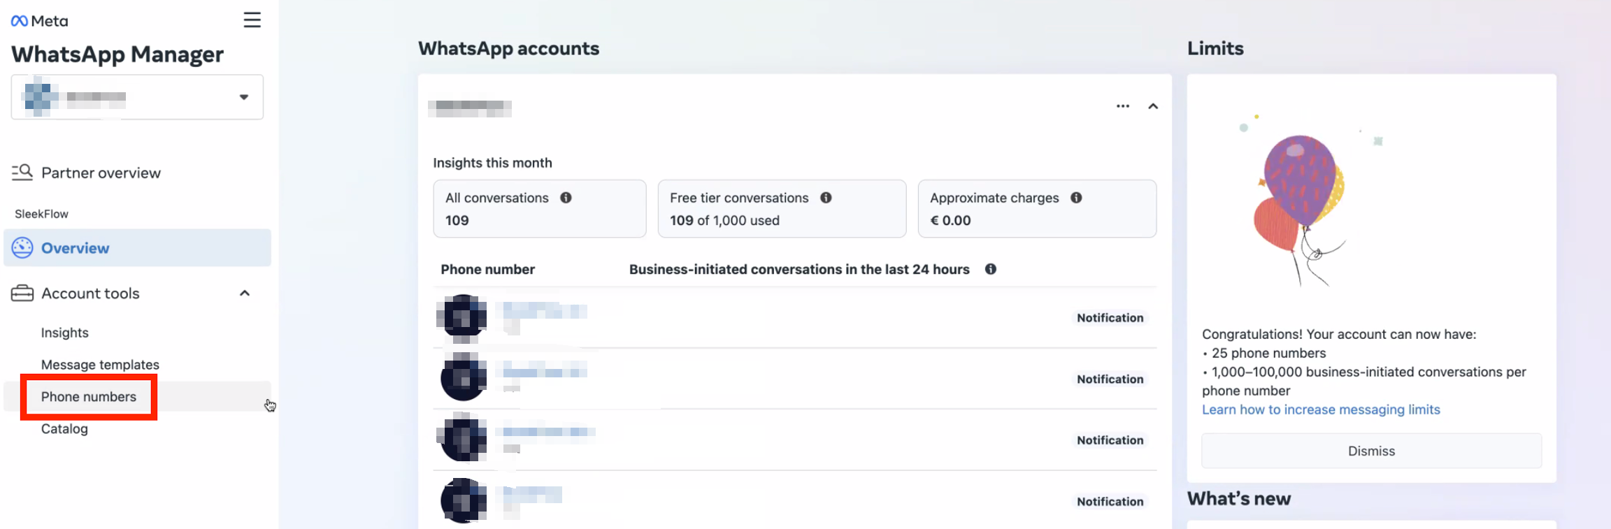The width and height of the screenshot is (1611, 529).
Task: Open the first blurred phone number link
Action: (x=545, y=310)
